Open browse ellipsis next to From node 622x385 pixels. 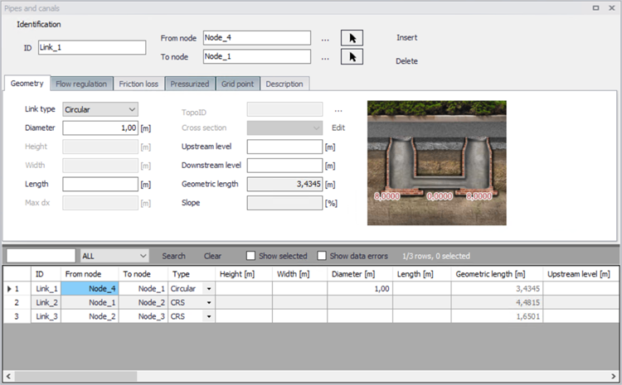325,40
